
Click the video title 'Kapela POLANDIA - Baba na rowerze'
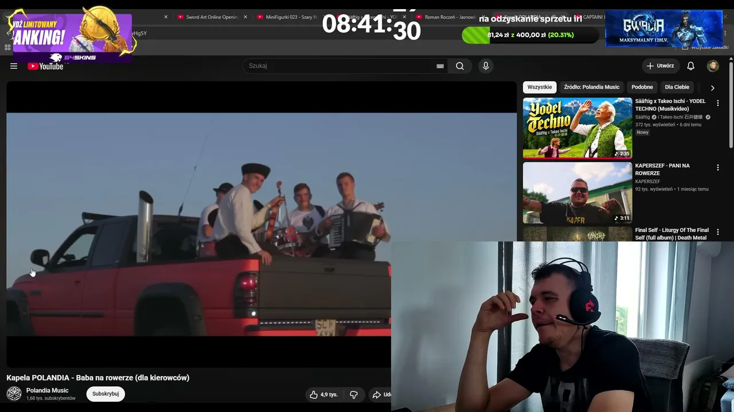98,378
